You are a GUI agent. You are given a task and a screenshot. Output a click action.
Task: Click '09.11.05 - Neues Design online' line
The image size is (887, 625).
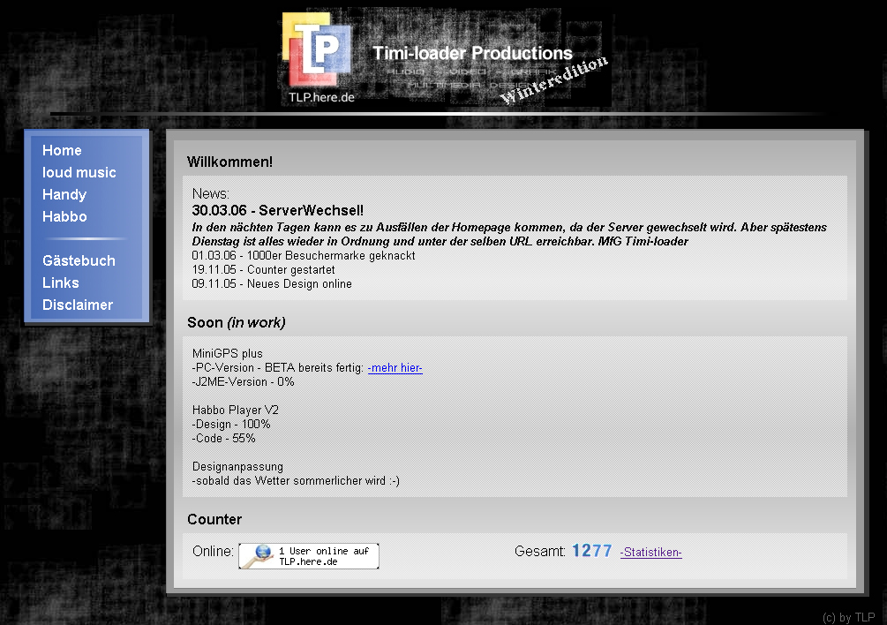tap(272, 284)
